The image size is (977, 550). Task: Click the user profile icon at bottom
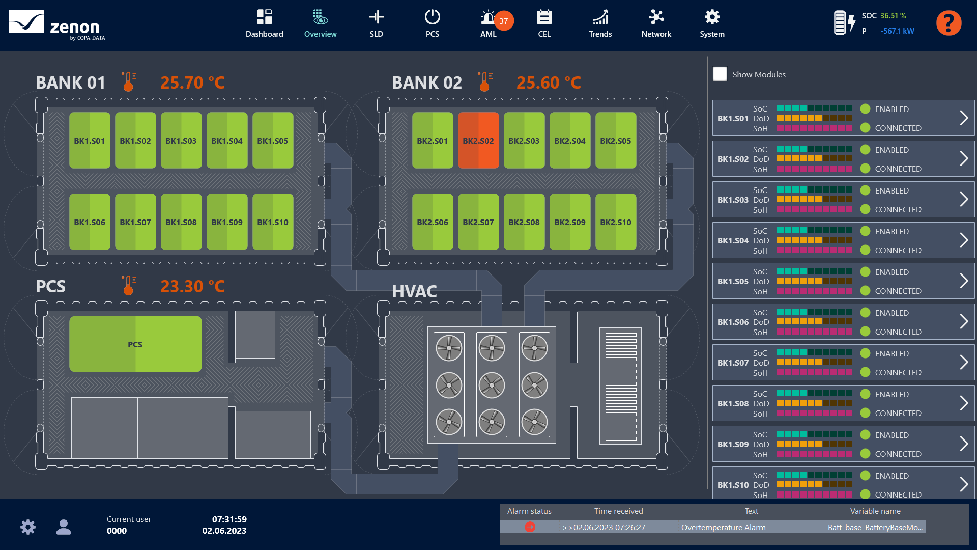pos(64,527)
